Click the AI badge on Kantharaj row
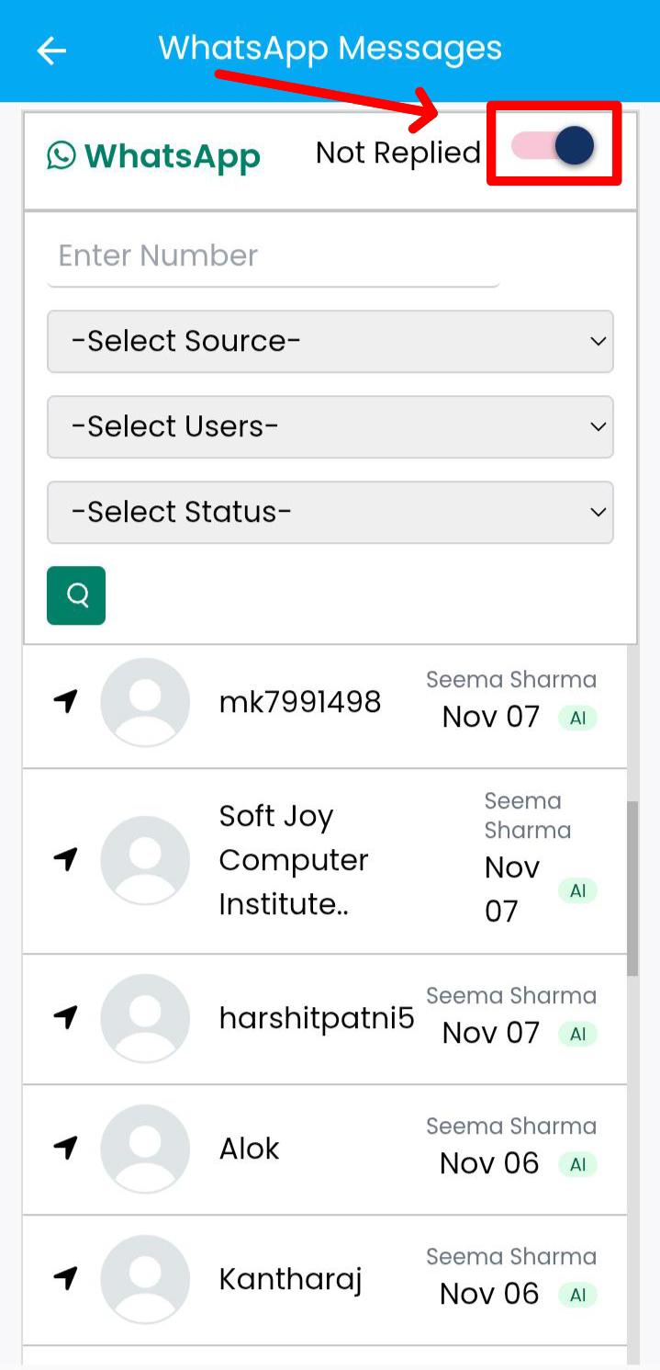This screenshot has width=660, height=1370. [x=577, y=1295]
